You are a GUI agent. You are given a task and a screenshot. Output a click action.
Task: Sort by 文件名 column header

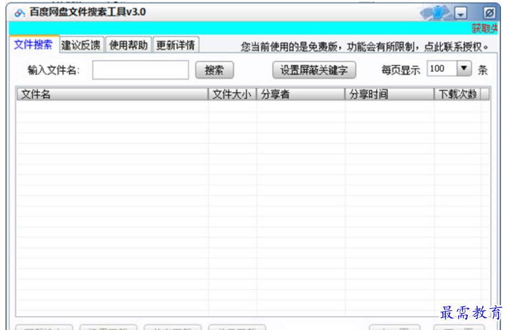tap(112, 94)
